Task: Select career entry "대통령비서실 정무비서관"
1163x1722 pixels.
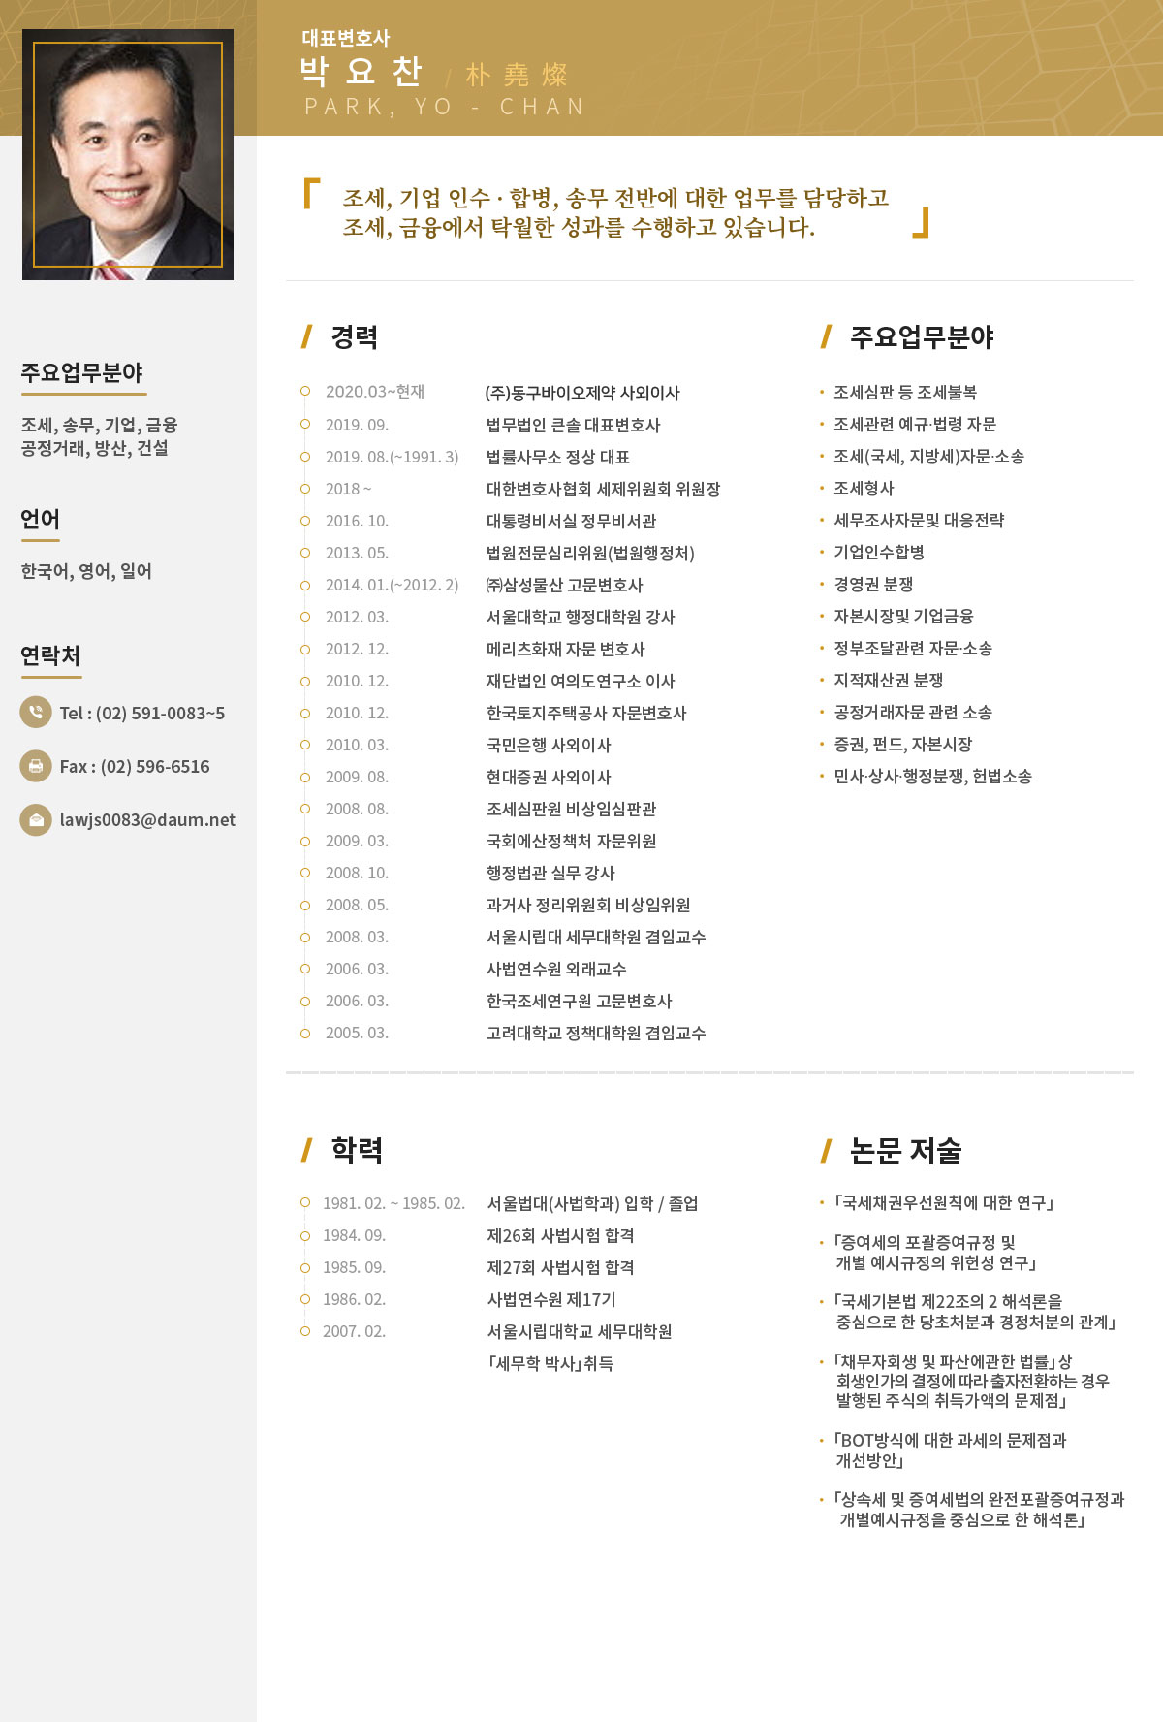Action: [572, 521]
